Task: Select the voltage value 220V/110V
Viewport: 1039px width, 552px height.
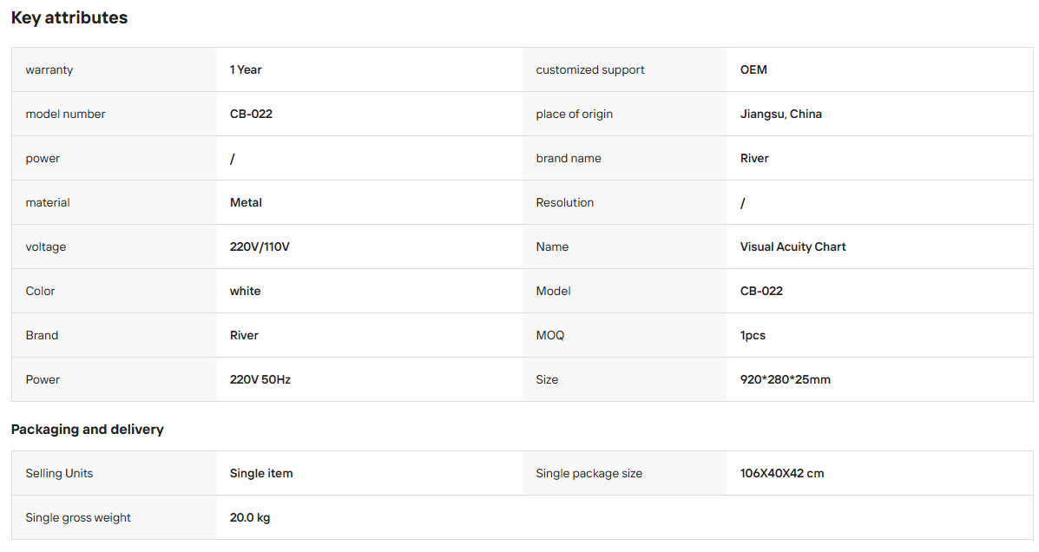Action: [x=260, y=246]
